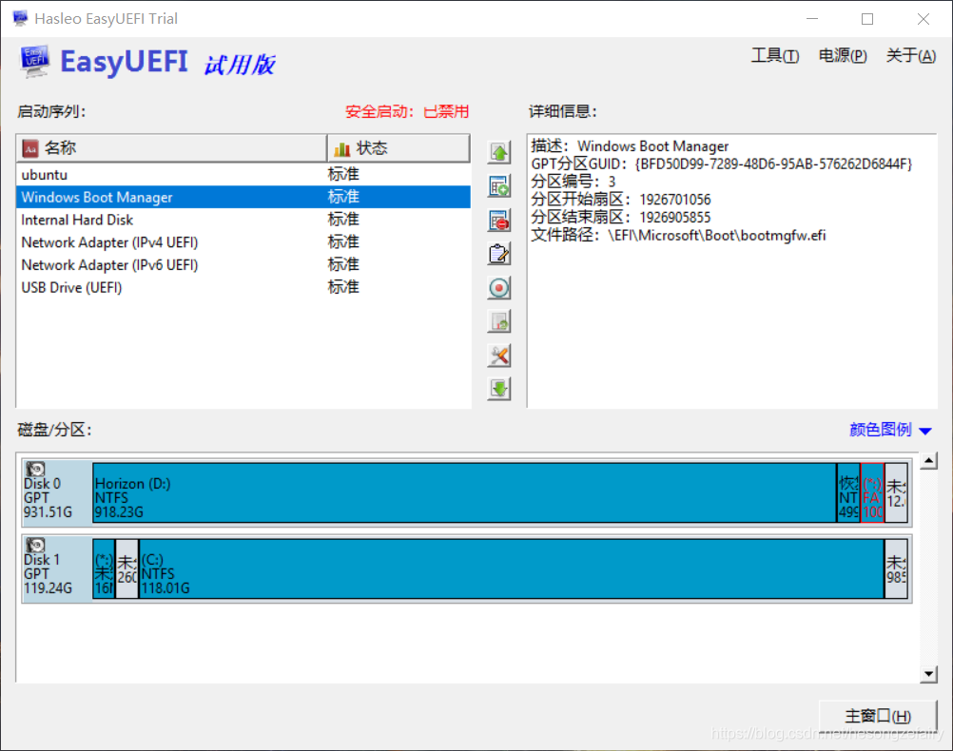Move the selected boot entry down
The width and height of the screenshot is (953, 751).
[498, 388]
